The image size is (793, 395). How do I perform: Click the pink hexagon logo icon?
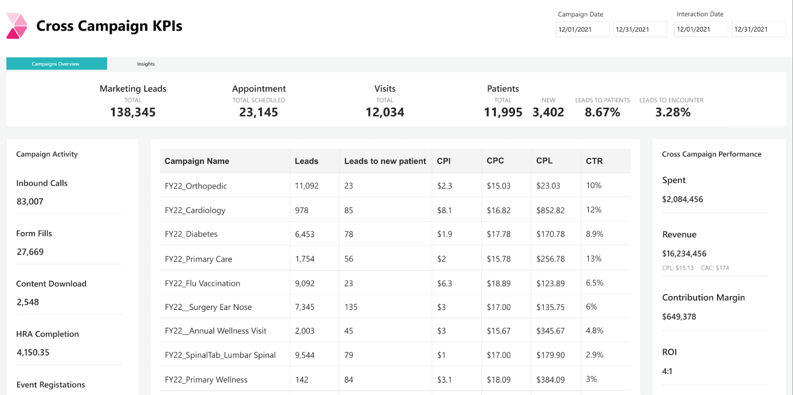[17, 26]
